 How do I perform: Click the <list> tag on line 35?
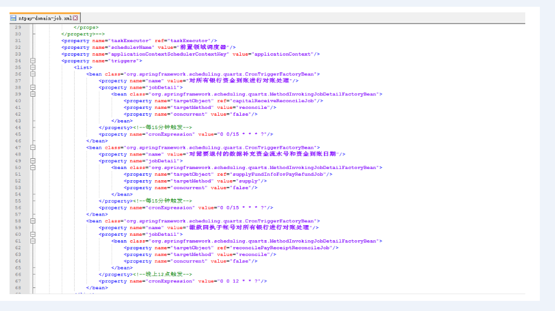(83, 67)
